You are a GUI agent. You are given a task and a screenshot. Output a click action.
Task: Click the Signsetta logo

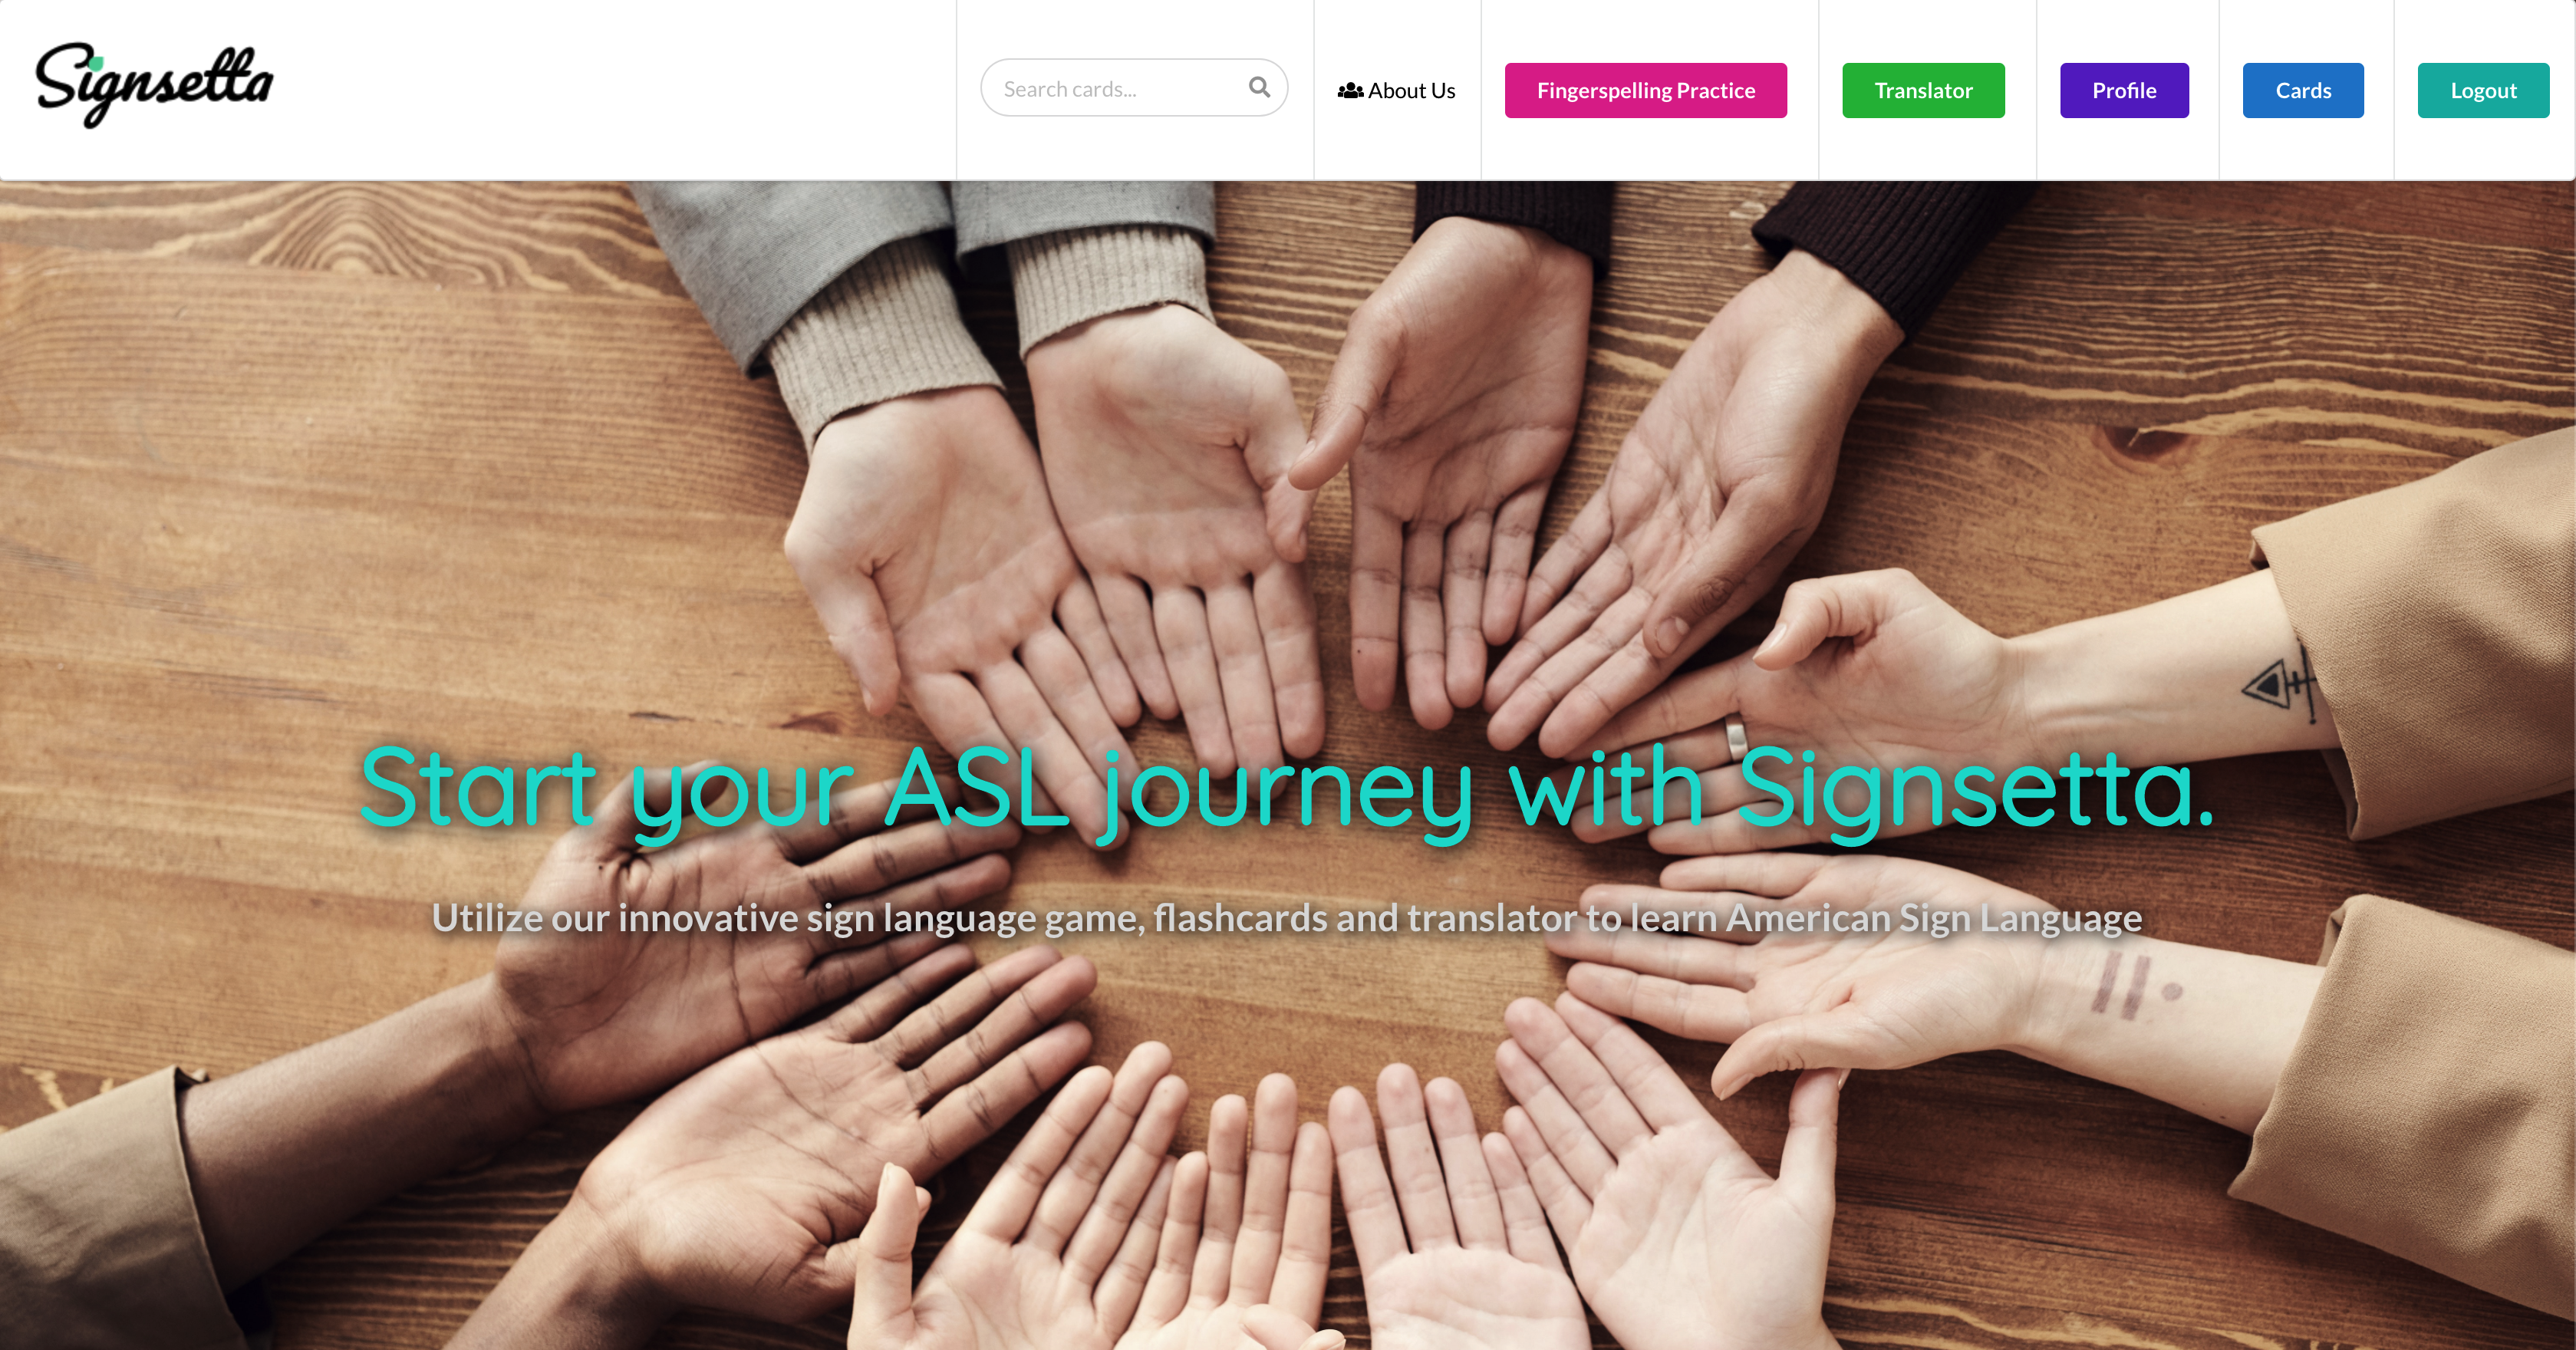(x=154, y=85)
